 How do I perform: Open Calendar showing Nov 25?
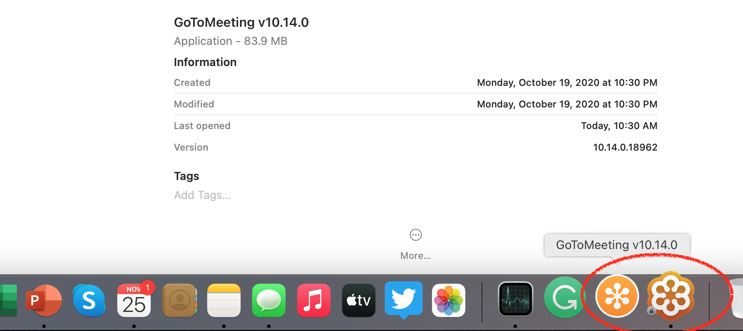click(134, 300)
